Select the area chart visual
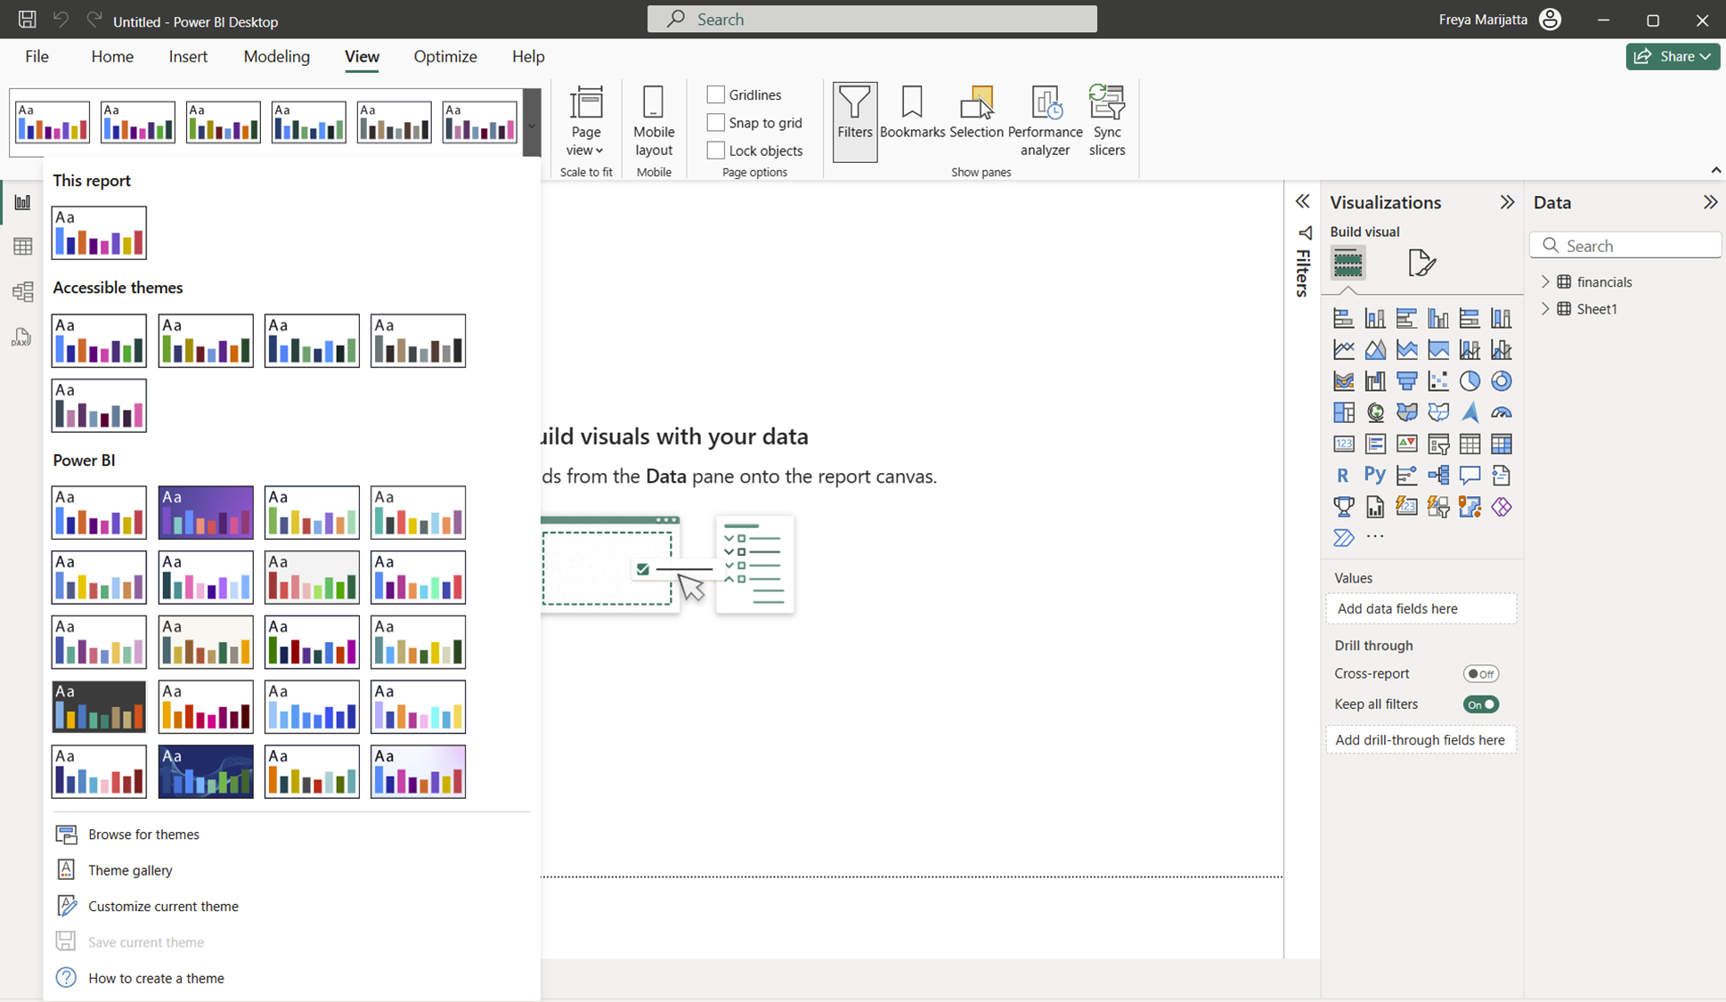The width and height of the screenshot is (1726, 1002). [1376, 350]
